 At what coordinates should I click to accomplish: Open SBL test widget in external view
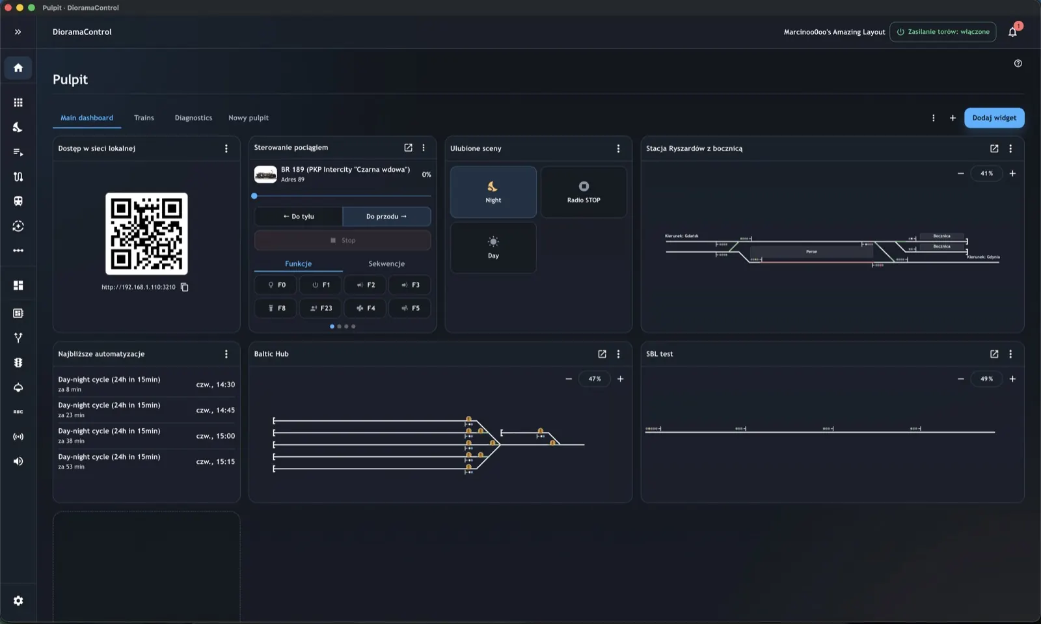(994, 354)
